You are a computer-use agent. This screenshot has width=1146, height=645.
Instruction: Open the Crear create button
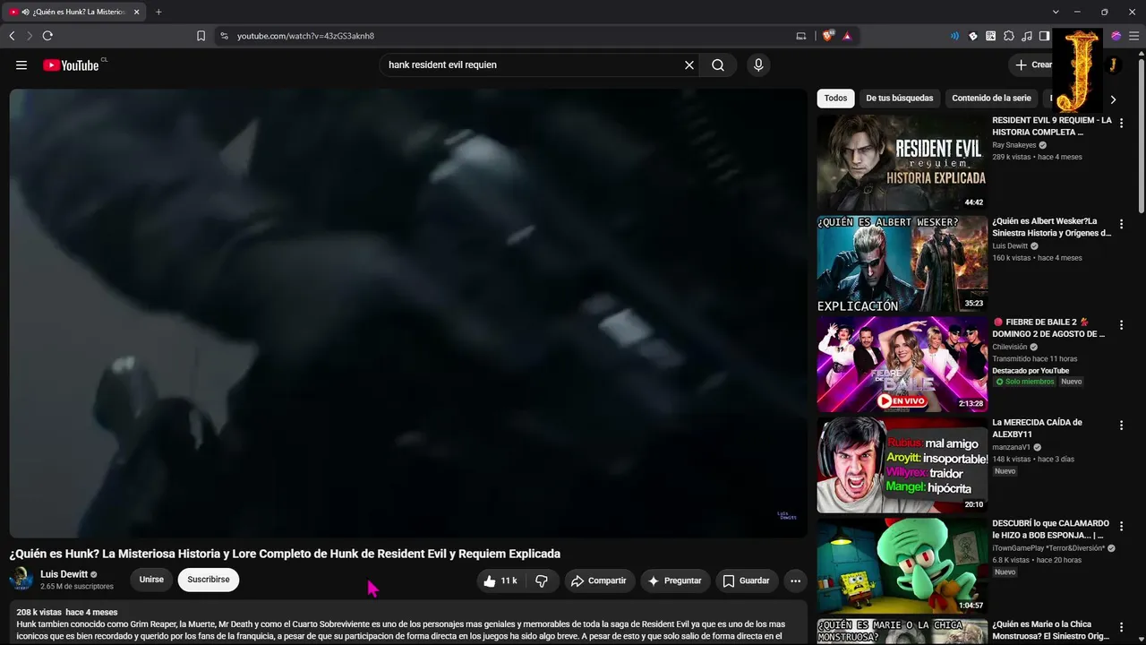(x=1032, y=64)
